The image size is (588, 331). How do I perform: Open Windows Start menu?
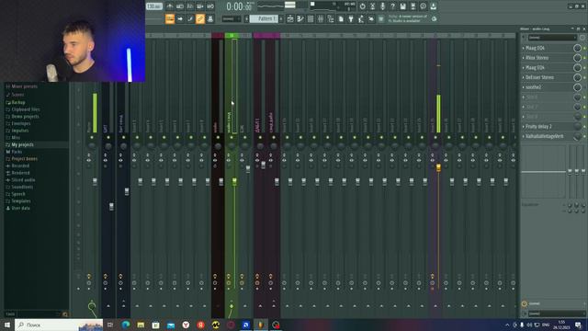tap(7, 325)
